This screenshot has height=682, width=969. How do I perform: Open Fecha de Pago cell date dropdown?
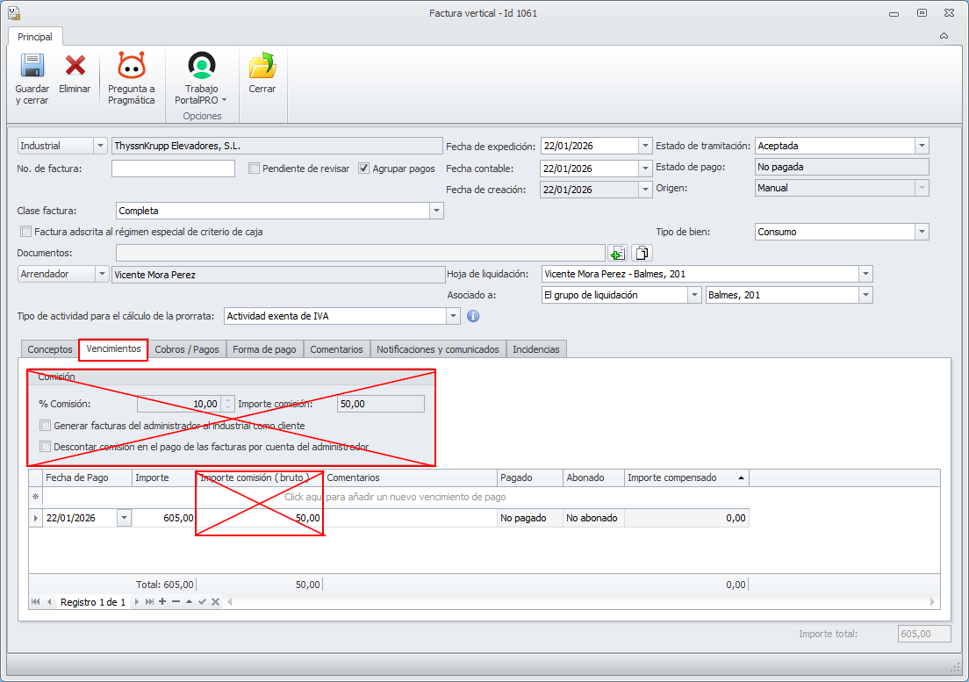(125, 518)
